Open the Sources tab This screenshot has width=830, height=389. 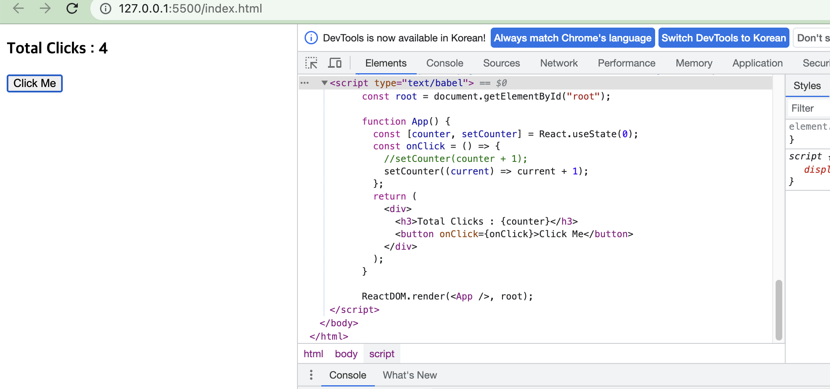(502, 63)
